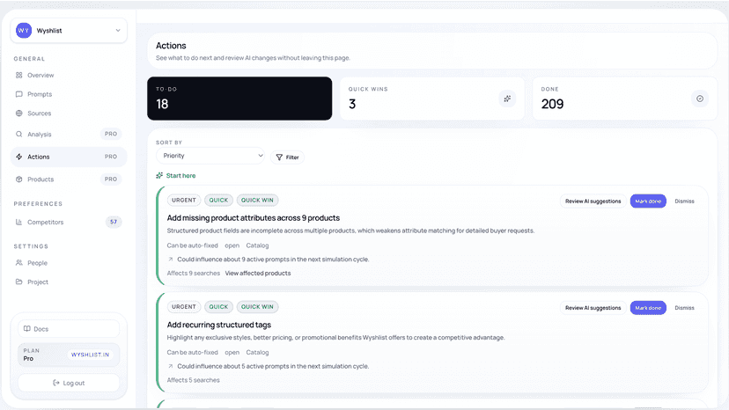Image resolution: width=729 pixels, height=410 pixels.
Task: Click the Start here sparkle icon
Action: pyautogui.click(x=159, y=175)
